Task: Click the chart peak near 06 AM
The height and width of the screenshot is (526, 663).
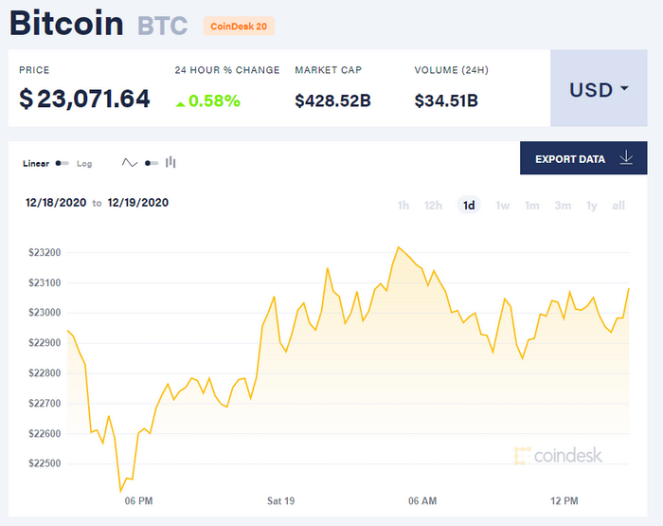Action: coord(399,246)
